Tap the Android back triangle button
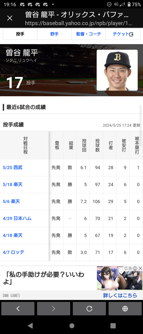 point(30,325)
